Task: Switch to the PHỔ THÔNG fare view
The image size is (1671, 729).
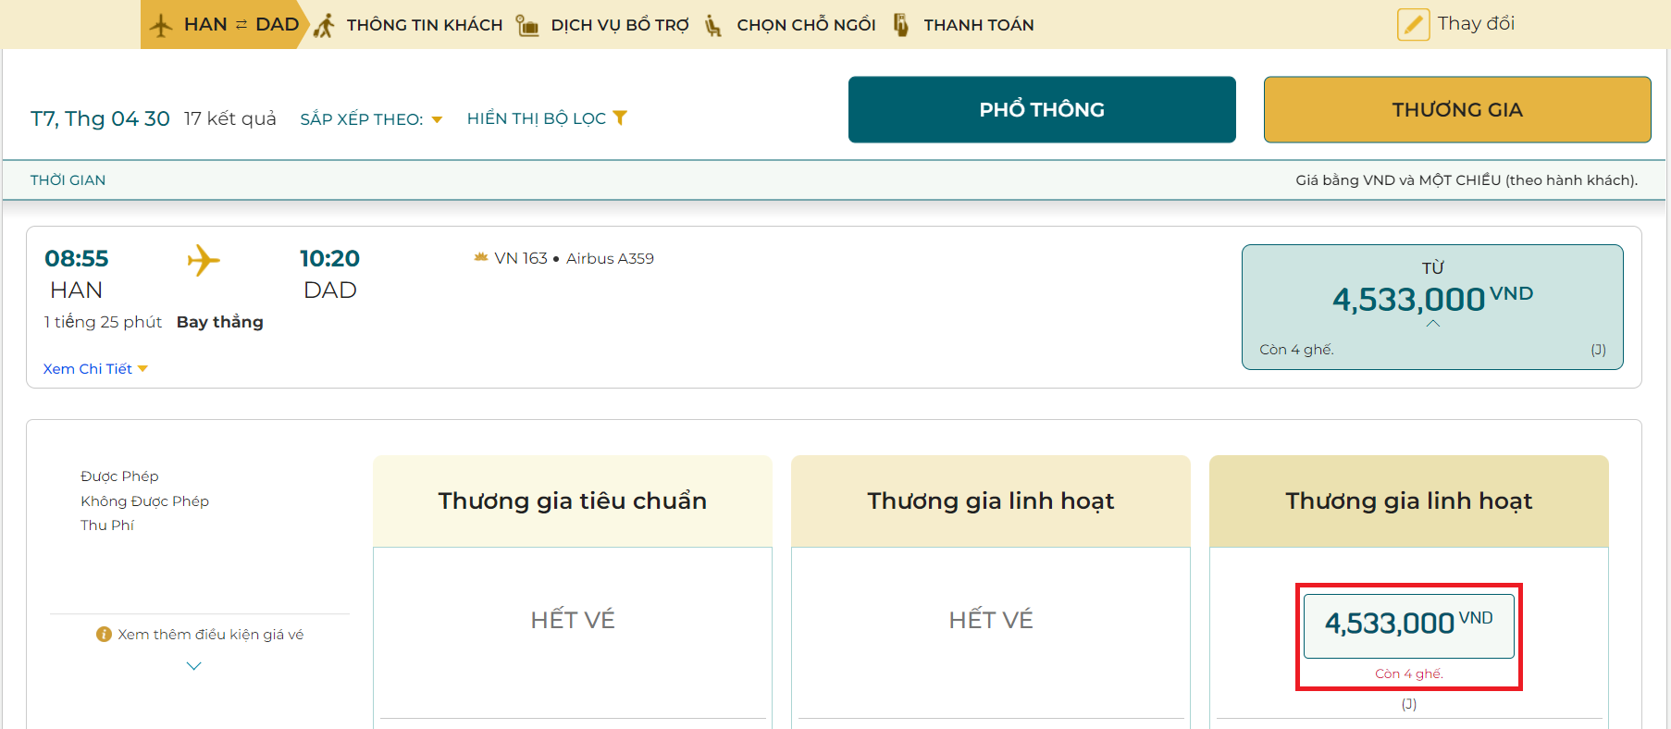Action: (1041, 109)
